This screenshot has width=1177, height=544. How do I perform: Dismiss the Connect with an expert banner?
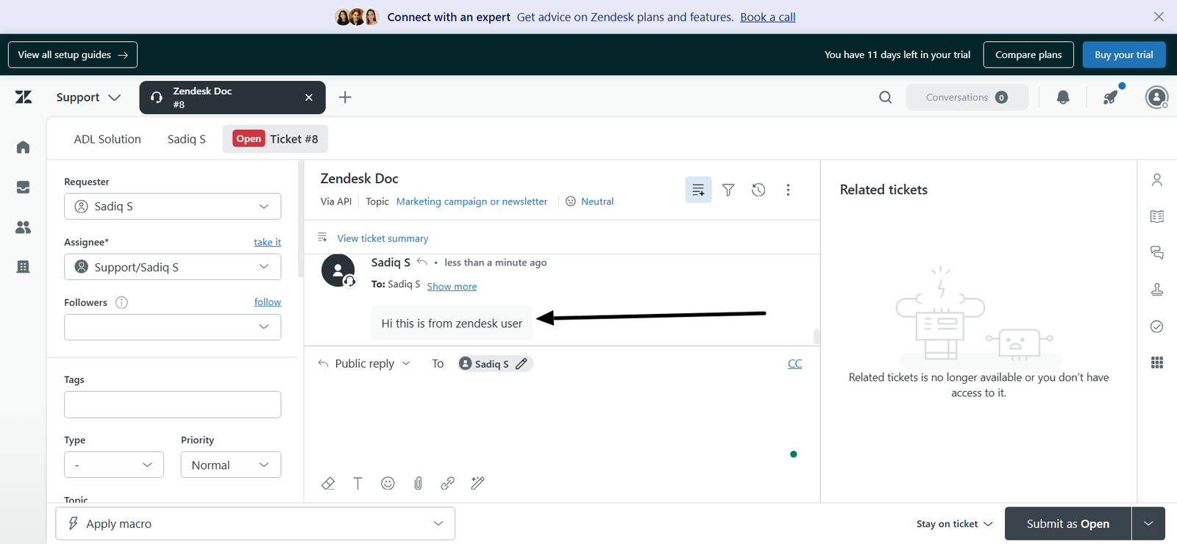pyautogui.click(x=1159, y=17)
